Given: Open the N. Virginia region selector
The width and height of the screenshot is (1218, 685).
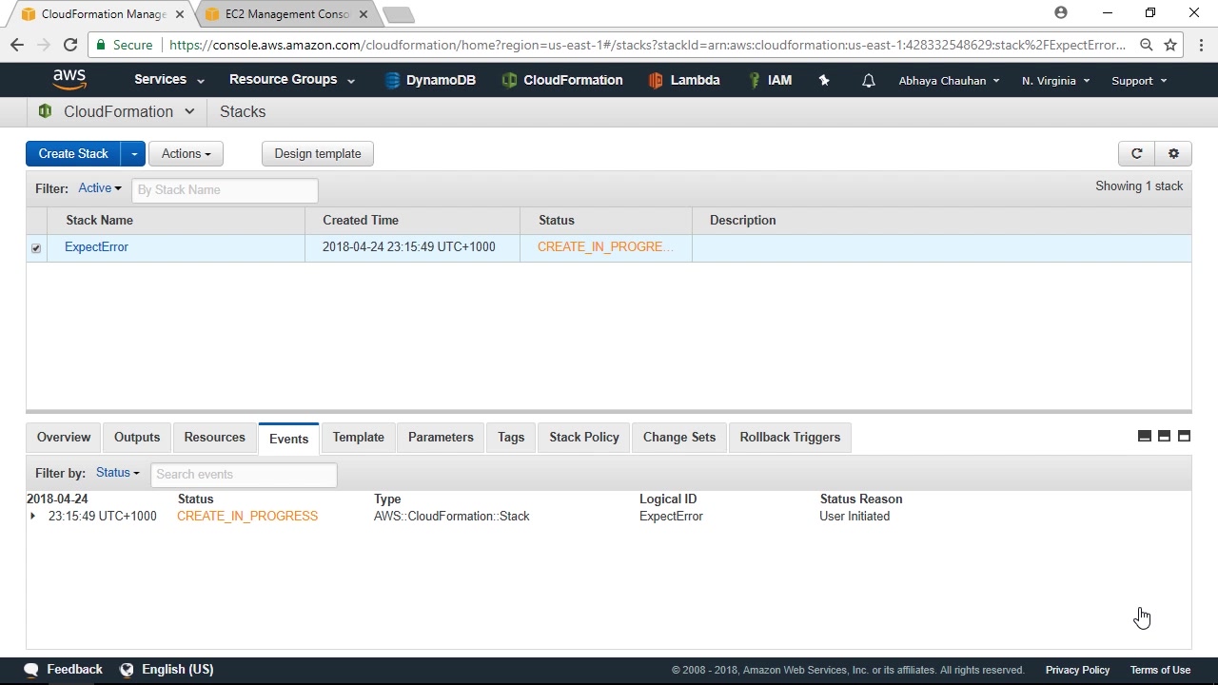Looking at the screenshot, I should pyautogui.click(x=1055, y=81).
